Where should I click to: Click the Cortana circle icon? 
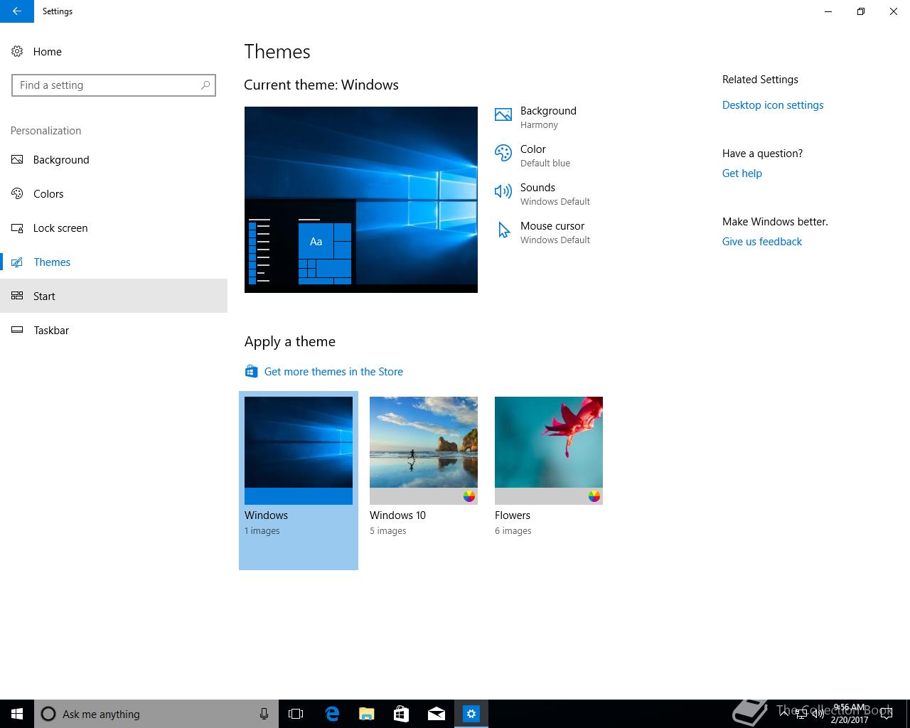[48, 714]
